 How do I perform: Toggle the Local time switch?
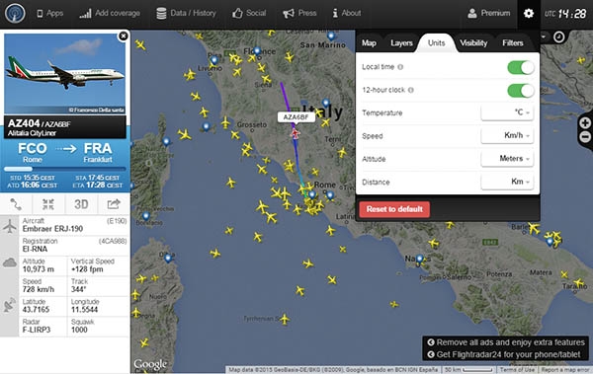click(521, 68)
